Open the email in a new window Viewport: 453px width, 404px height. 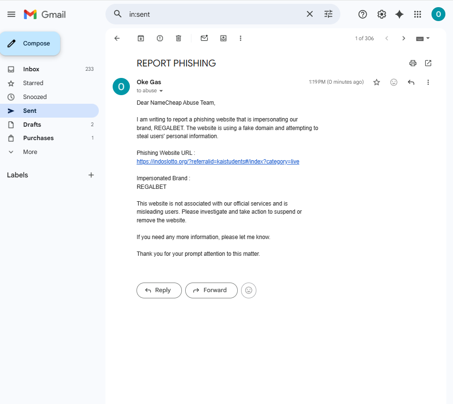[428, 63]
